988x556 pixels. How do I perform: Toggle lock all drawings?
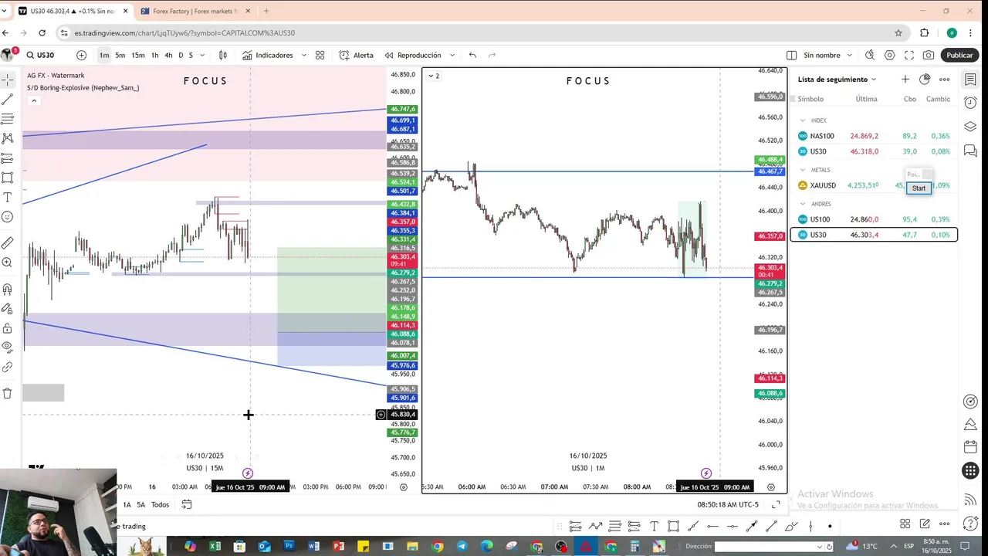pos(7,328)
